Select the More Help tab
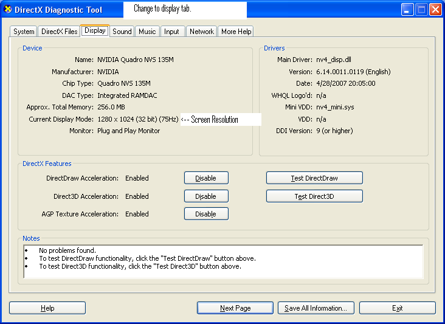This screenshot has width=445, height=324. pyautogui.click(x=236, y=32)
